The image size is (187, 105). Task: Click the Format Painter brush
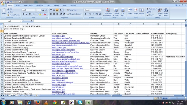pos(13,15)
